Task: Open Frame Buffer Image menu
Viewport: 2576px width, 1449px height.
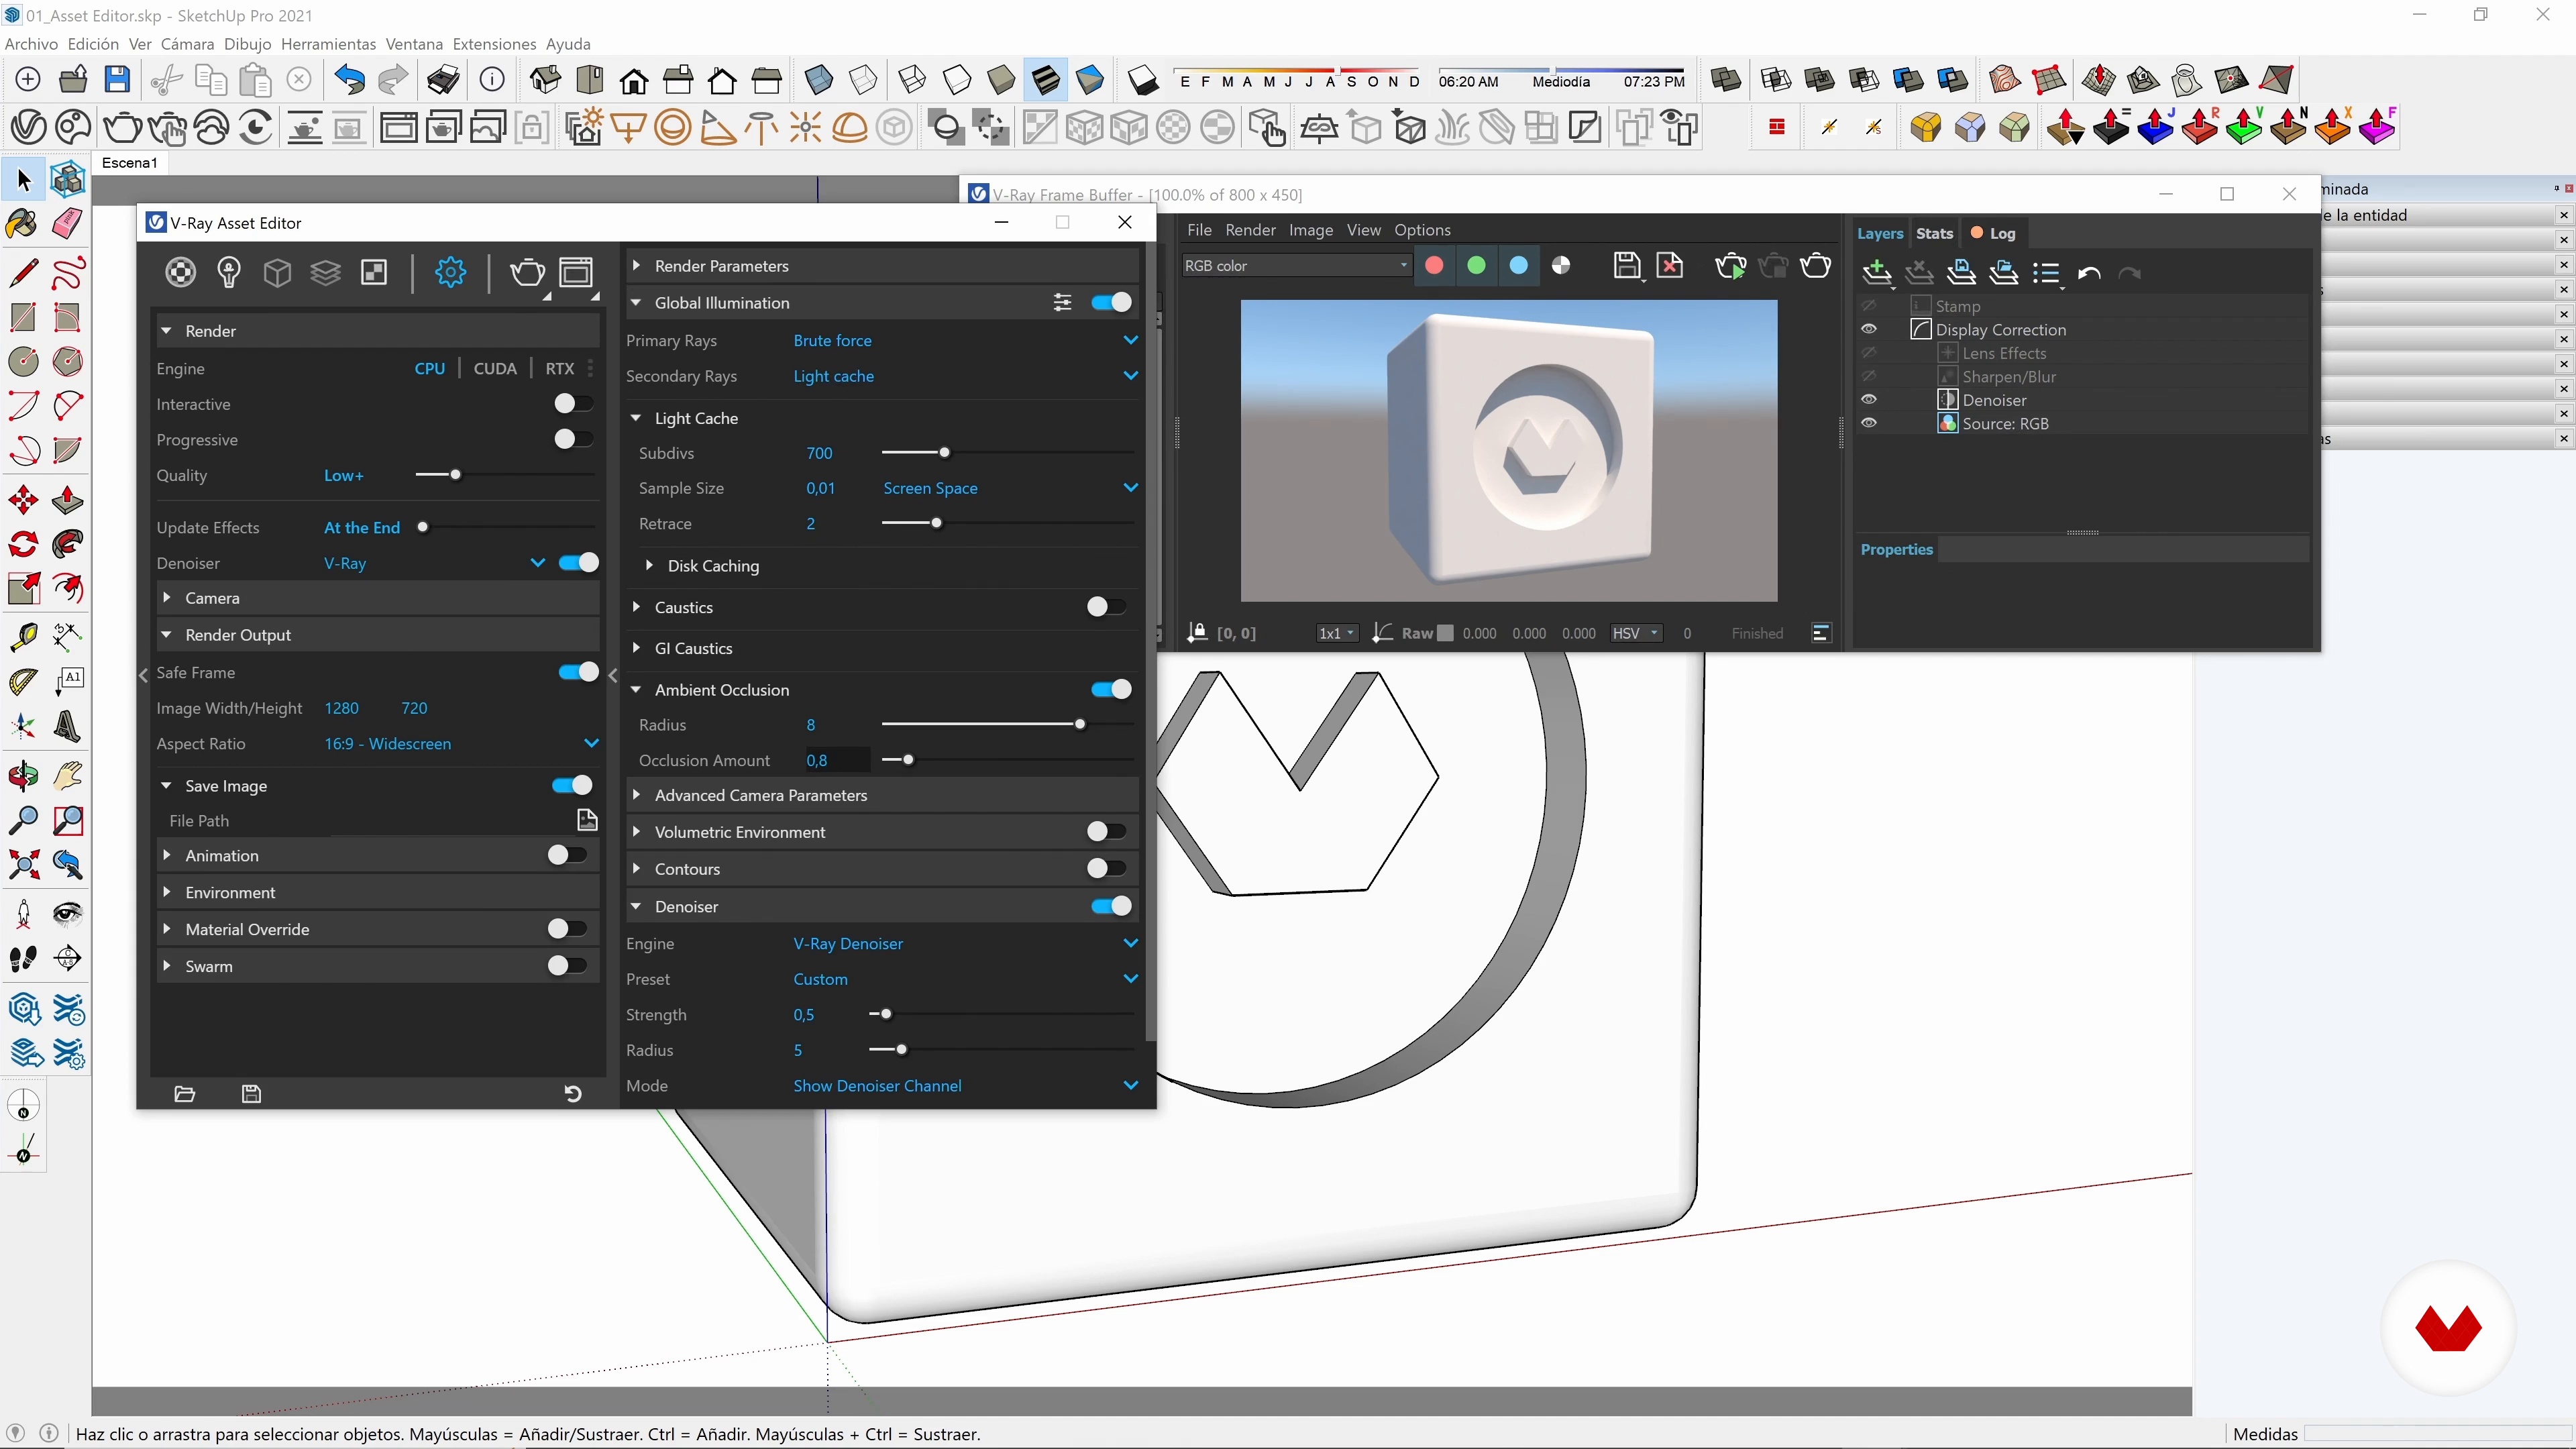Action: click(x=1311, y=230)
